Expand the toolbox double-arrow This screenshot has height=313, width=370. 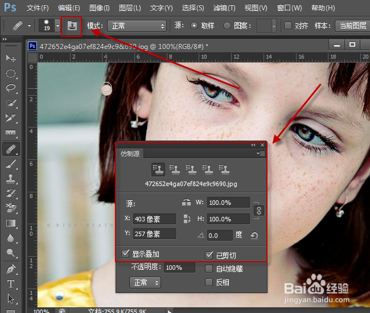pos(5,39)
